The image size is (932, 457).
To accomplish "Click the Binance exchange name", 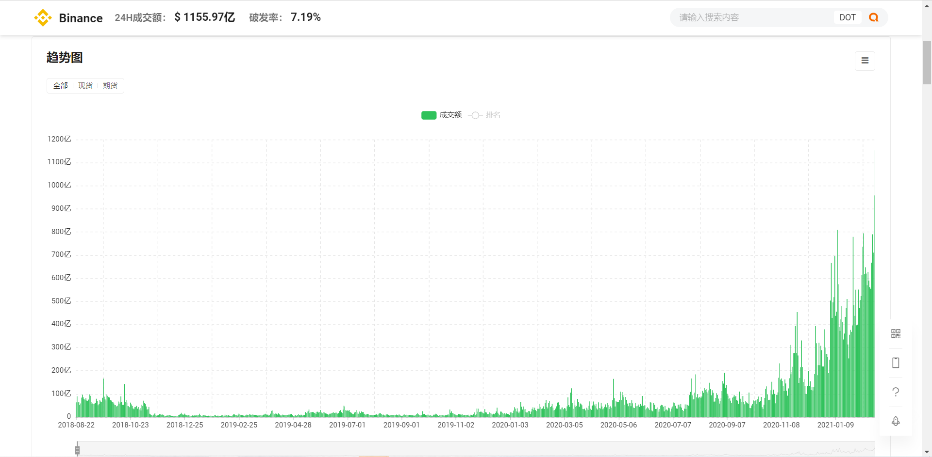I will tap(81, 18).
